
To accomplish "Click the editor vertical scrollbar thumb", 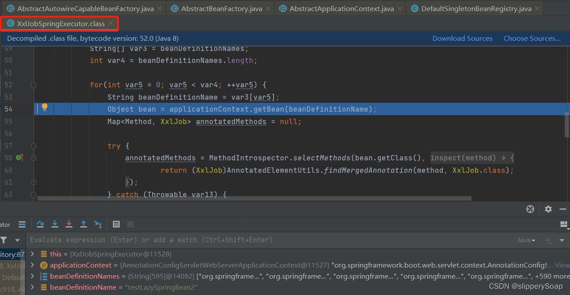I will 567,125.
